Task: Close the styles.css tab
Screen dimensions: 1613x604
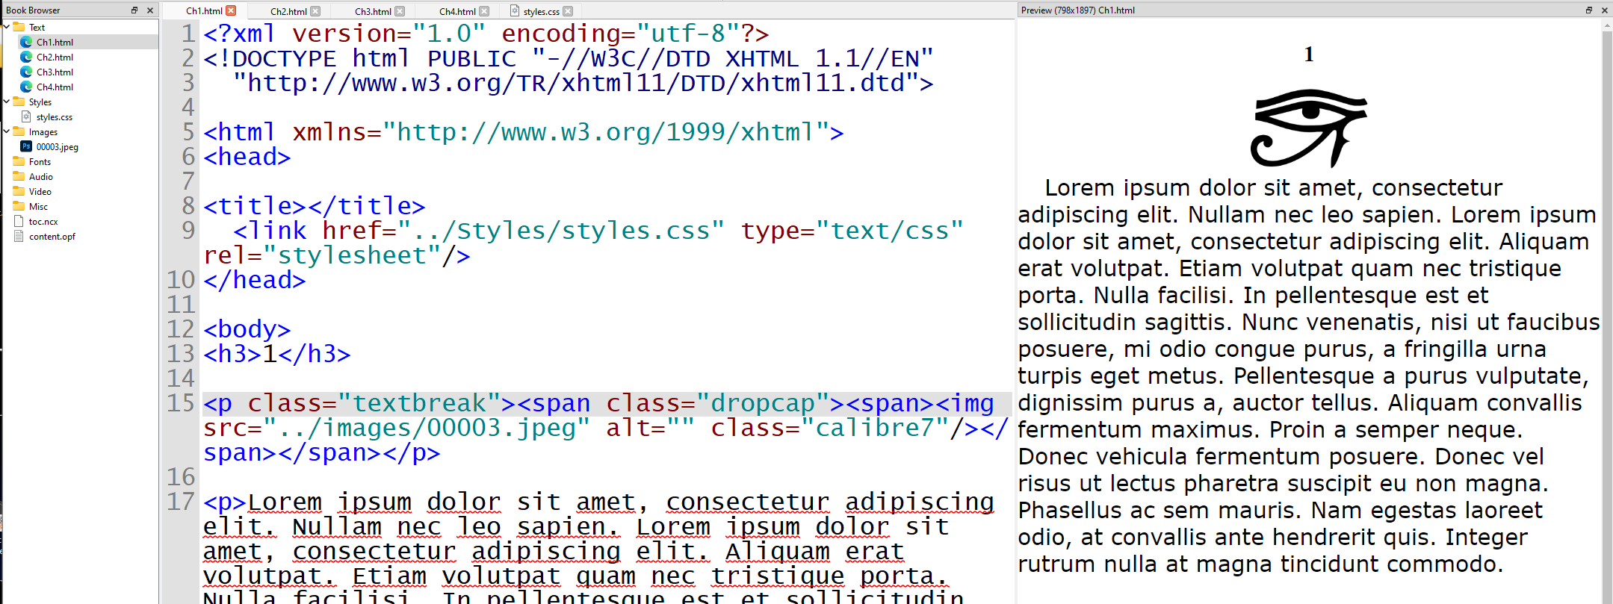Action: tap(568, 11)
